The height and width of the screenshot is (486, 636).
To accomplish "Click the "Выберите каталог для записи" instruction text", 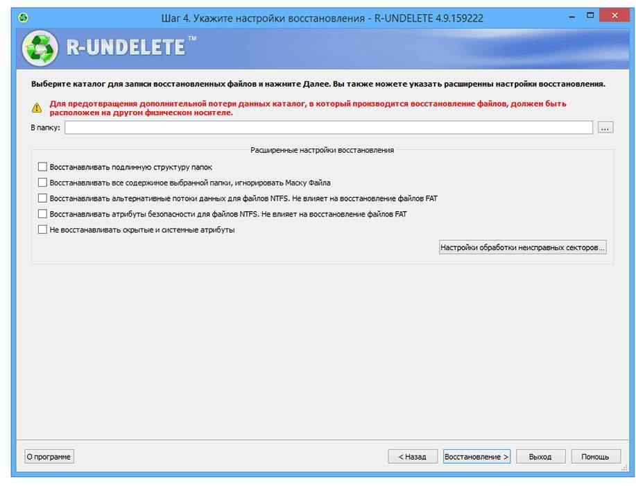I will [x=318, y=84].
